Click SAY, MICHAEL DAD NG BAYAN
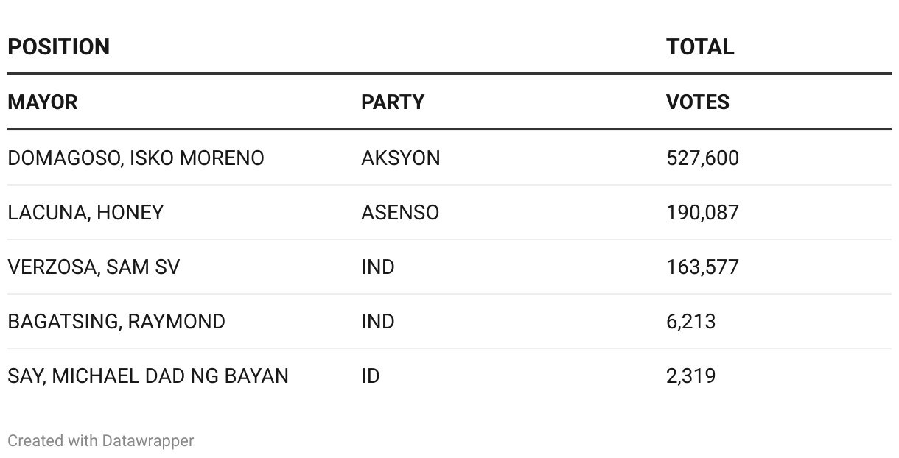 (x=148, y=376)
